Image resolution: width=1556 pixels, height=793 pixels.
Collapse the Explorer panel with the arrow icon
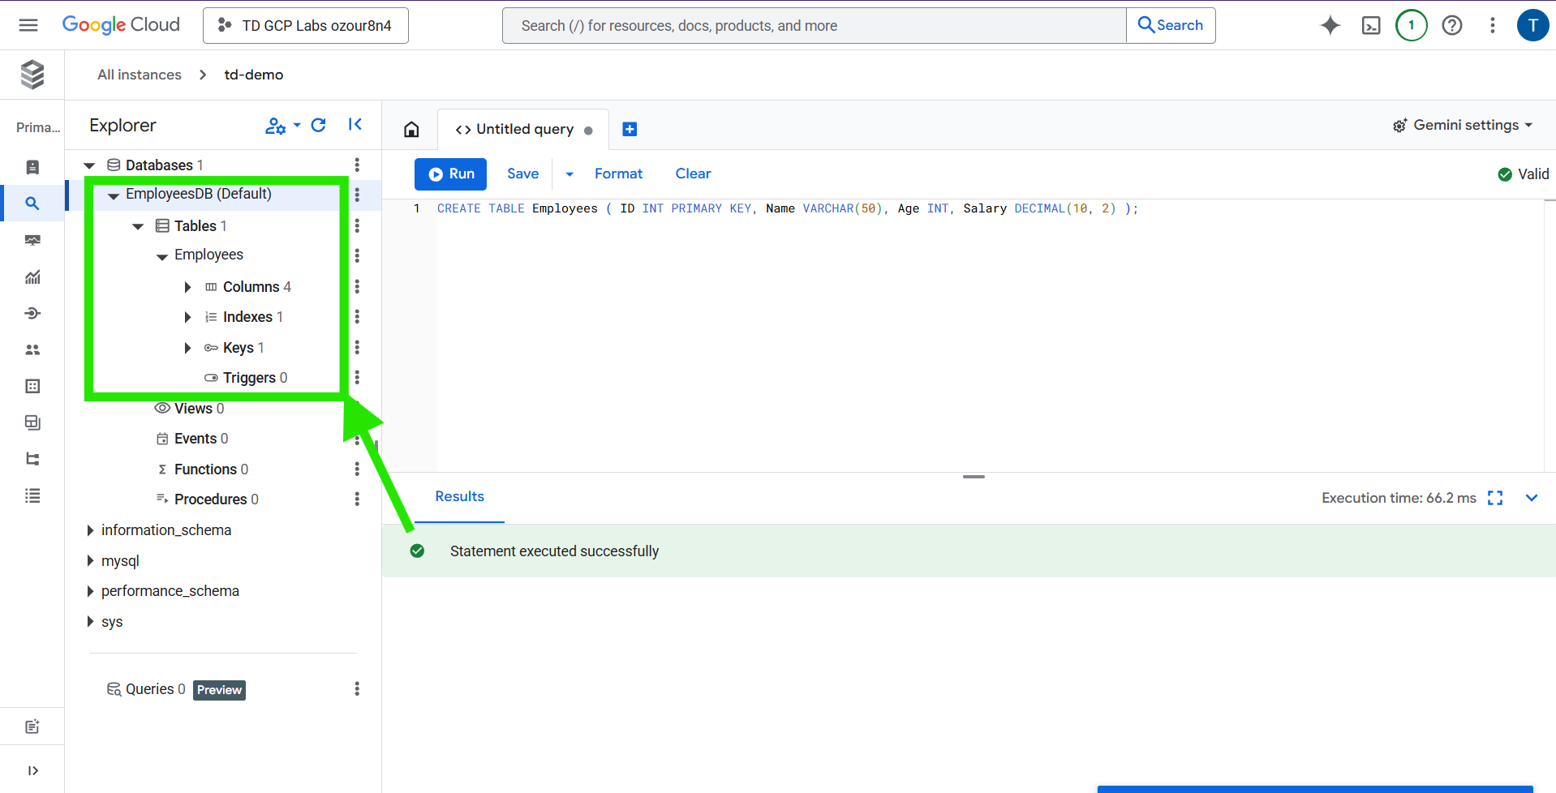point(355,125)
